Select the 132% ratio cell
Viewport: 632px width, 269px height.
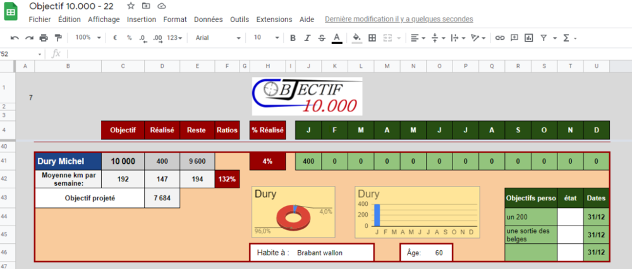(x=228, y=179)
